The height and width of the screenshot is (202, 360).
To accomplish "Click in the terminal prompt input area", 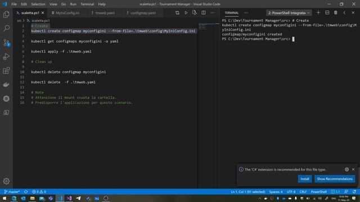I will tap(293, 39).
